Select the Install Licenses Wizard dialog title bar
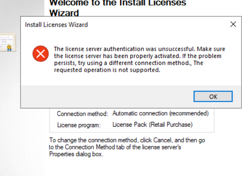Screen dimensions: 242x176 pyautogui.click(x=124, y=25)
